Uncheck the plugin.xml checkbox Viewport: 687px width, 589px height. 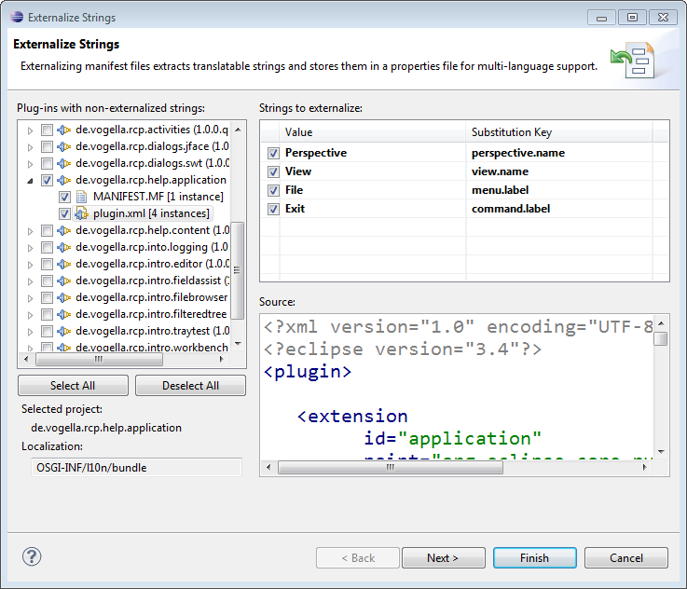(x=64, y=213)
